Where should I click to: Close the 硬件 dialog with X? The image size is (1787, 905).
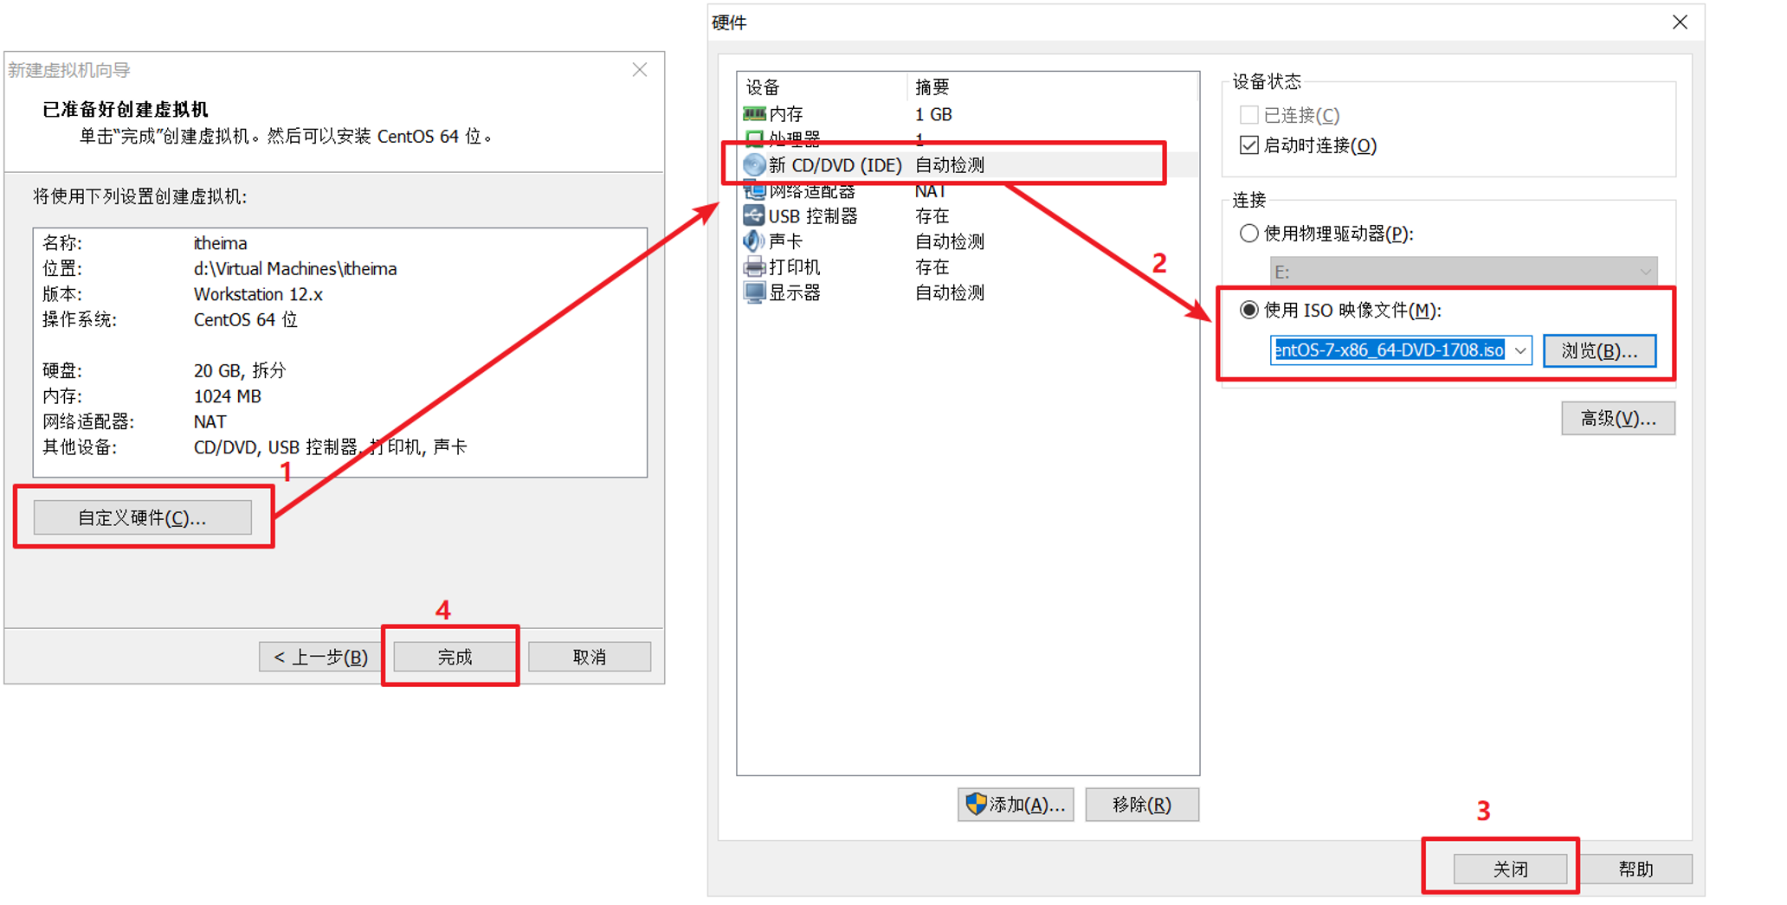click(1679, 22)
